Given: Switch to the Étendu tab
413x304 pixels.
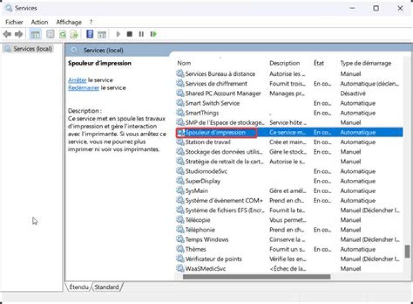Looking at the screenshot, I should pos(79,287).
